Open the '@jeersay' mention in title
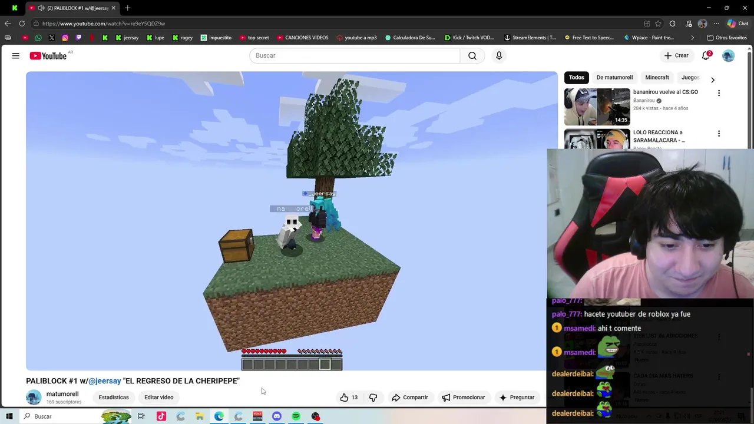Viewport: 754px width, 424px height. pos(105,381)
